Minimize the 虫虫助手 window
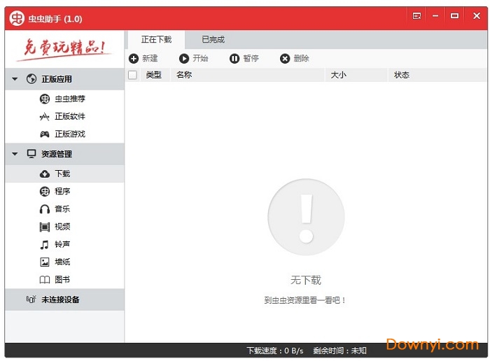This screenshot has height=361, width=490. point(435,15)
